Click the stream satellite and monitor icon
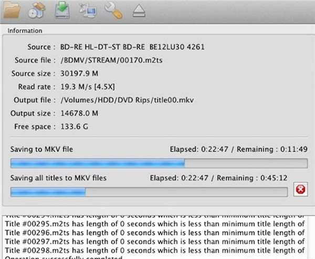 tap(88, 11)
